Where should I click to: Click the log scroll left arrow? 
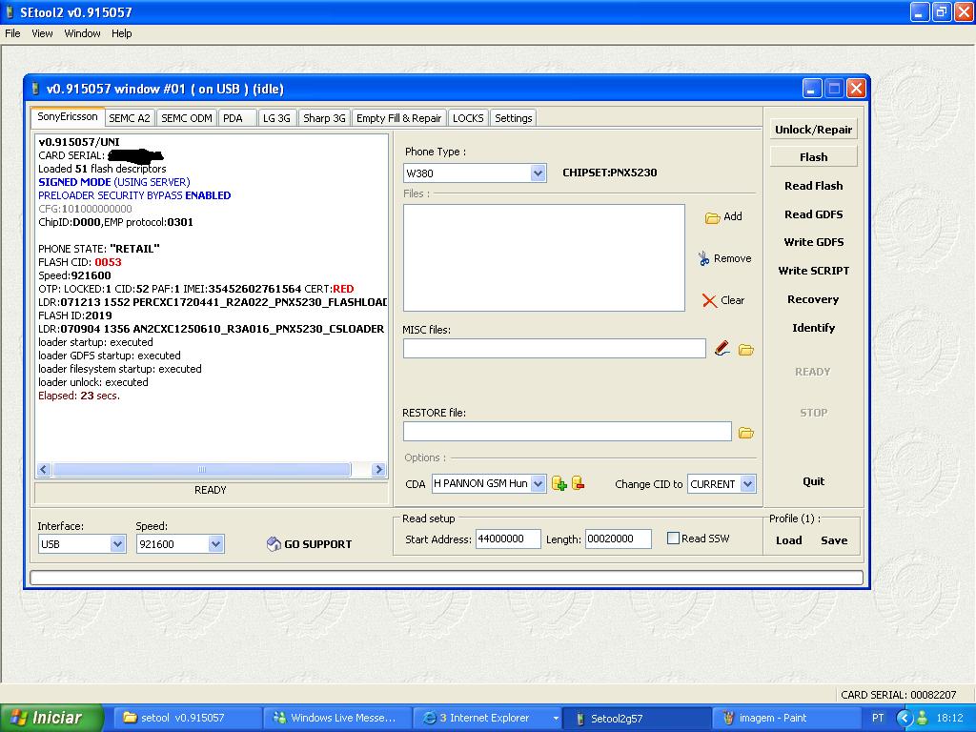44,469
